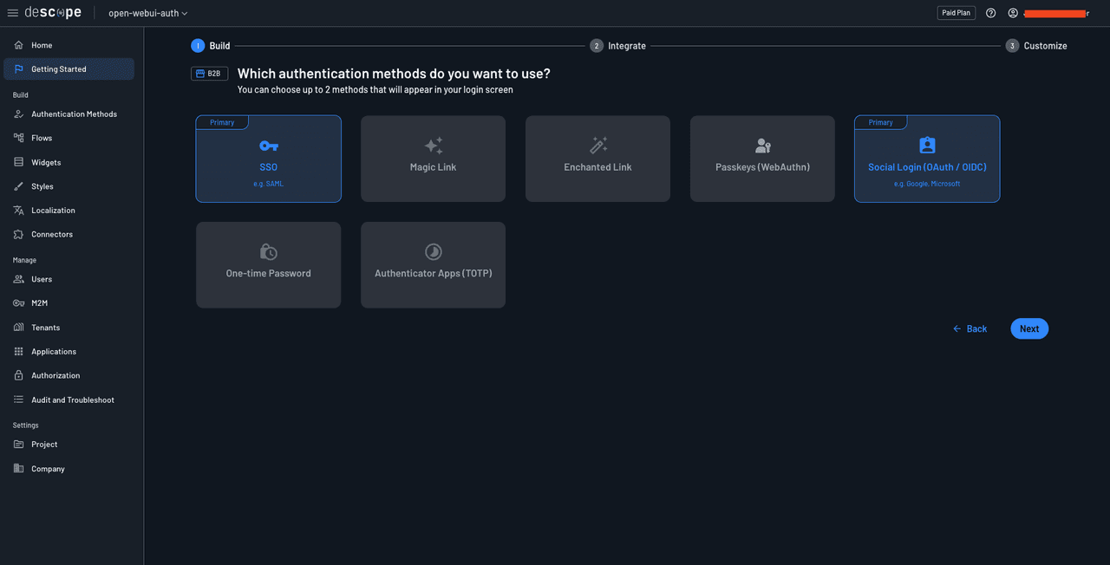Click the Paid Plan badge
Viewport: 1110px width, 565px height.
click(x=956, y=12)
